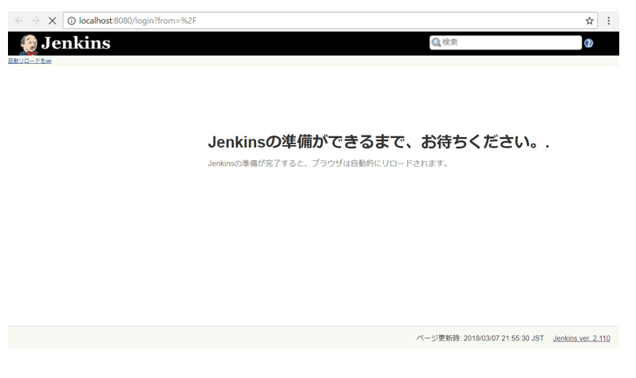The image size is (636, 378).
Task: Click the Jenkins butler logo
Action: coord(29,45)
